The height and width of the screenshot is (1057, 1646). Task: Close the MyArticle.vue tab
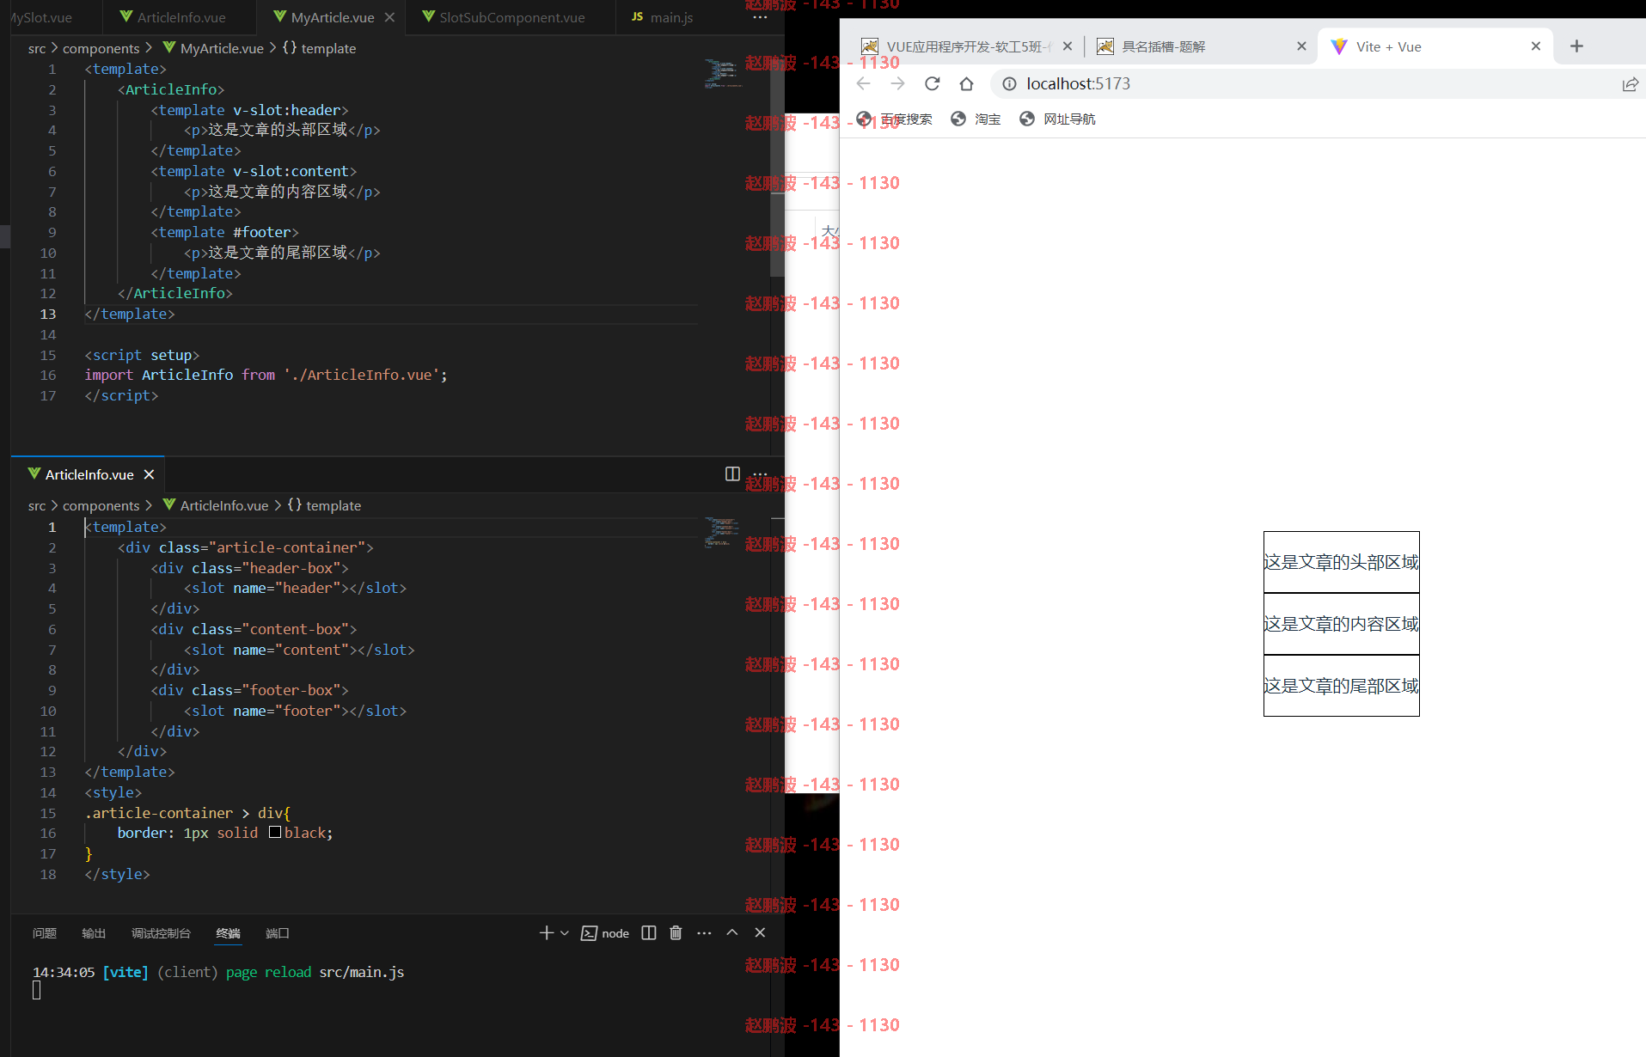[x=389, y=17]
